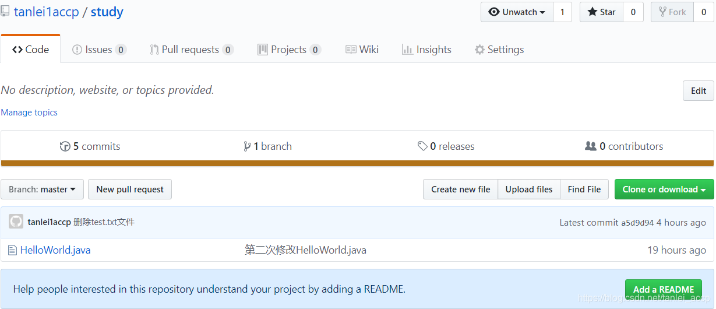Viewport: 716px width, 309px height.
Task: Click the people icon beside contributors
Action: [x=591, y=146]
